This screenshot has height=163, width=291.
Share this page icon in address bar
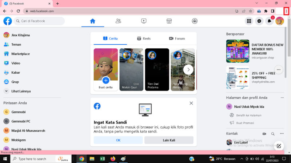[244, 11]
